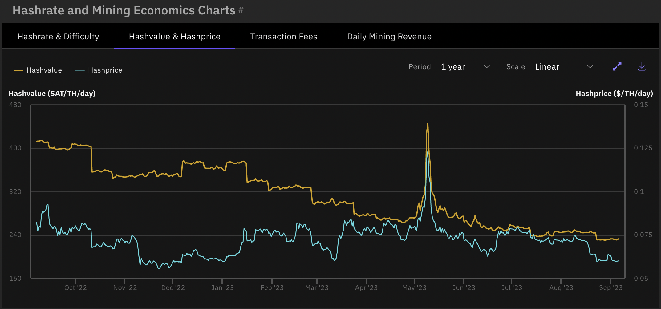
Task: Click the 400 left axis value
Action: [x=15, y=148]
